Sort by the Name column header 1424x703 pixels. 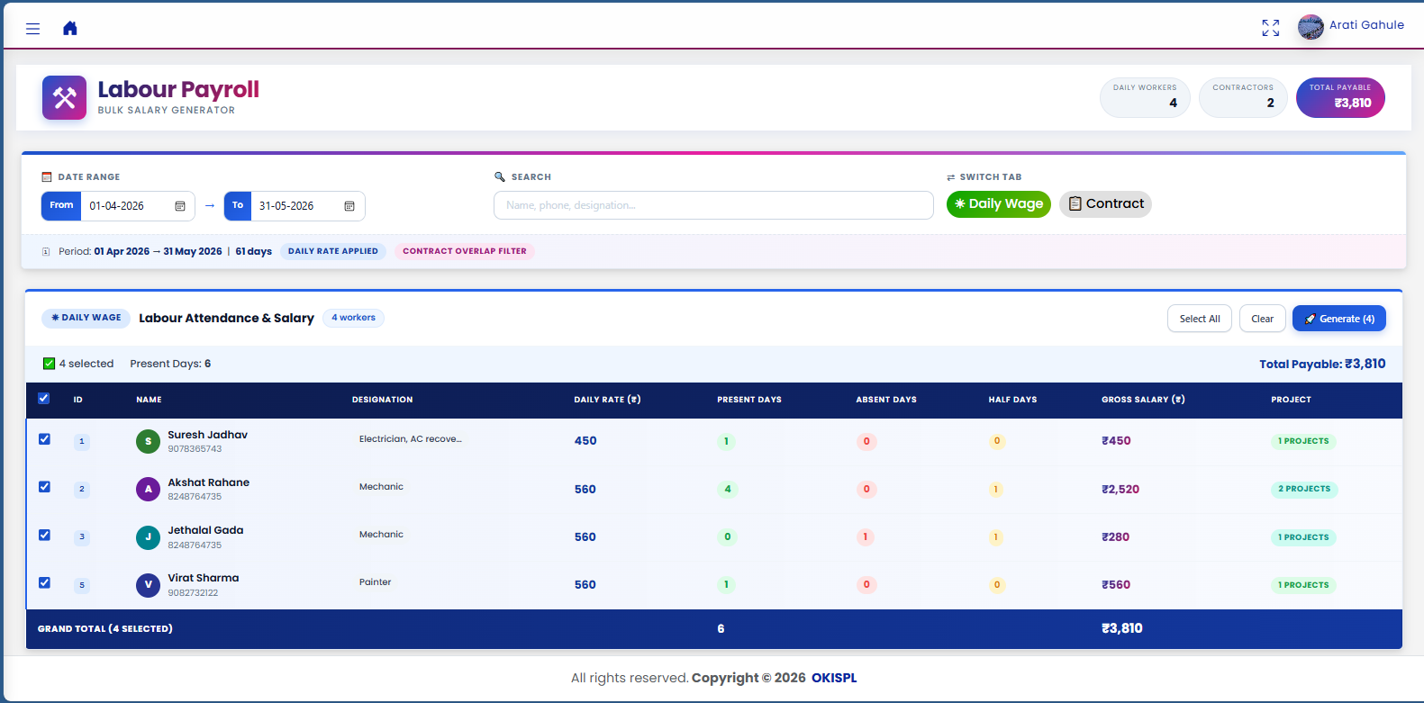click(149, 400)
